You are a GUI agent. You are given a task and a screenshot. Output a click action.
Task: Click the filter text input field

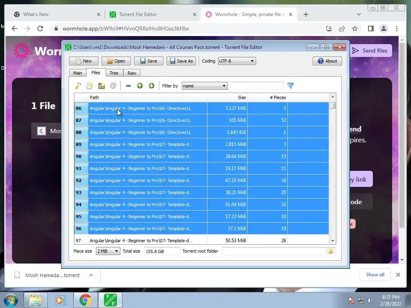(x=257, y=86)
